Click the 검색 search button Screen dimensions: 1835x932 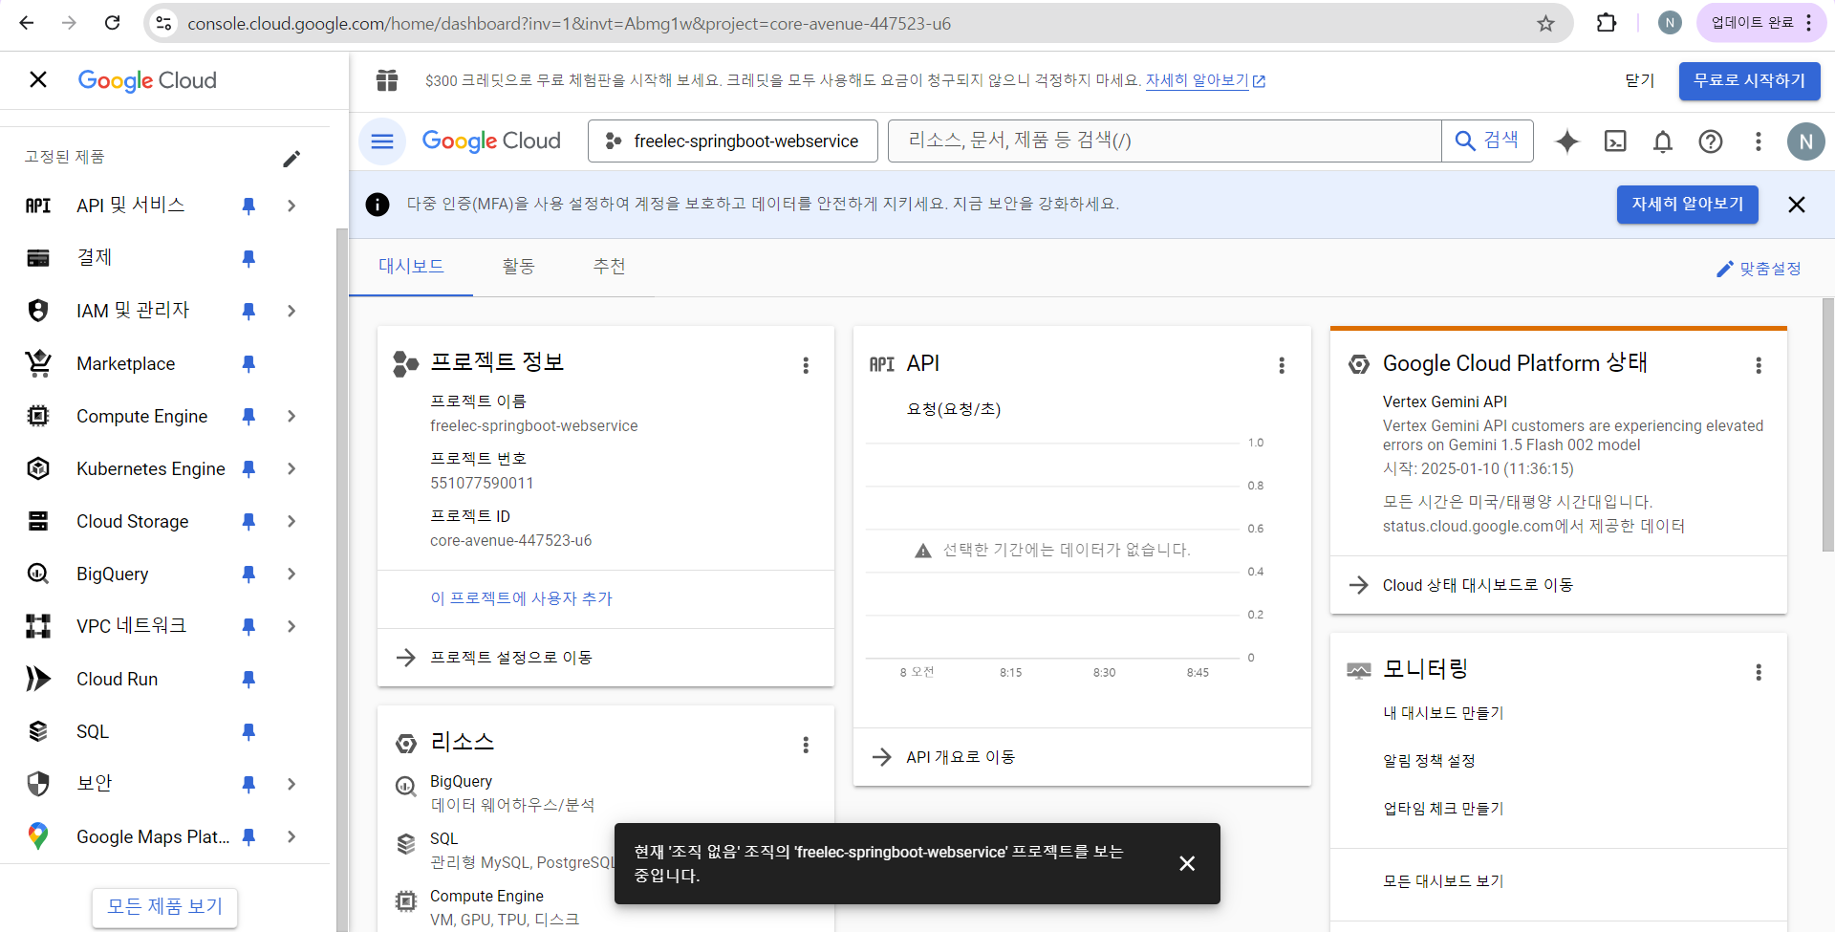coord(1487,141)
